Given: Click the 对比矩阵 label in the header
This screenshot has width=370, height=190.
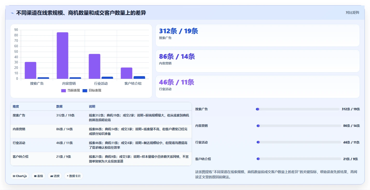Looking at the screenshot, I should click(x=352, y=13).
